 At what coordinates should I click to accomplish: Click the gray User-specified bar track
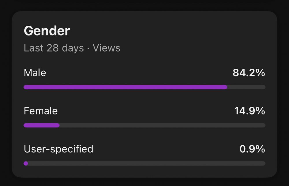[144, 164]
